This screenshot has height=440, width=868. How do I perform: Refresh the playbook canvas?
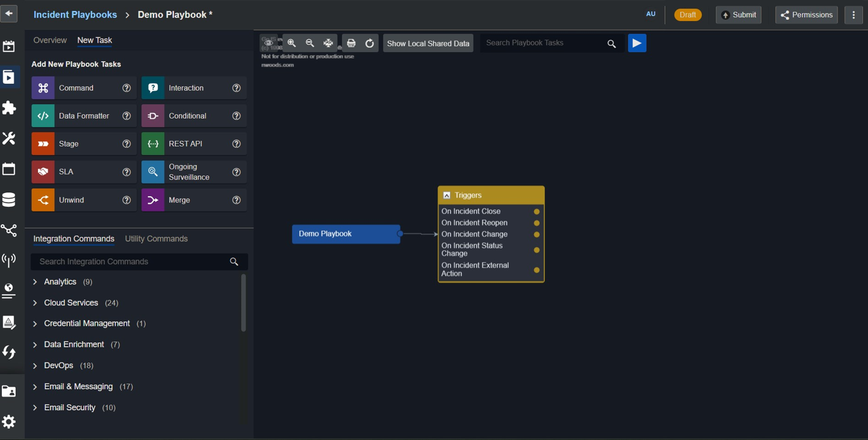(x=369, y=43)
